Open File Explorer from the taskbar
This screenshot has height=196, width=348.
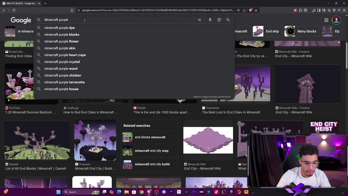(x=126, y=192)
